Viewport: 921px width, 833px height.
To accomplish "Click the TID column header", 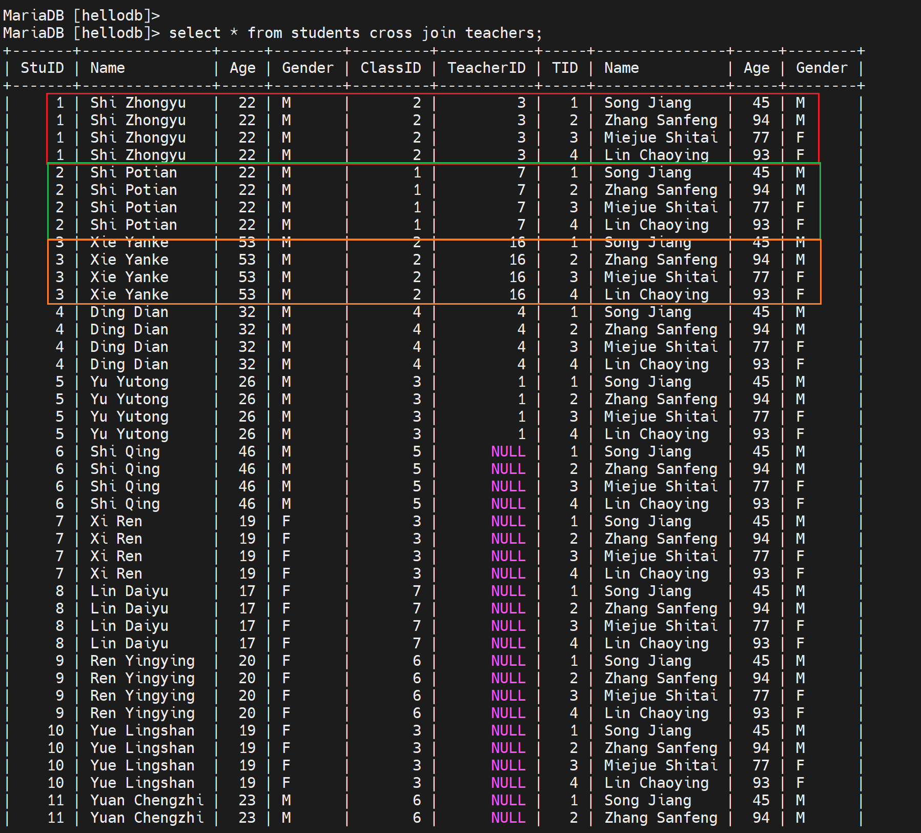I will coord(565,68).
